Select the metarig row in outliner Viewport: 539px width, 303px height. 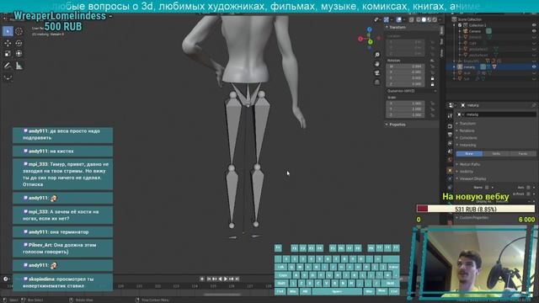pyautogui.click(x=492, y=66)
